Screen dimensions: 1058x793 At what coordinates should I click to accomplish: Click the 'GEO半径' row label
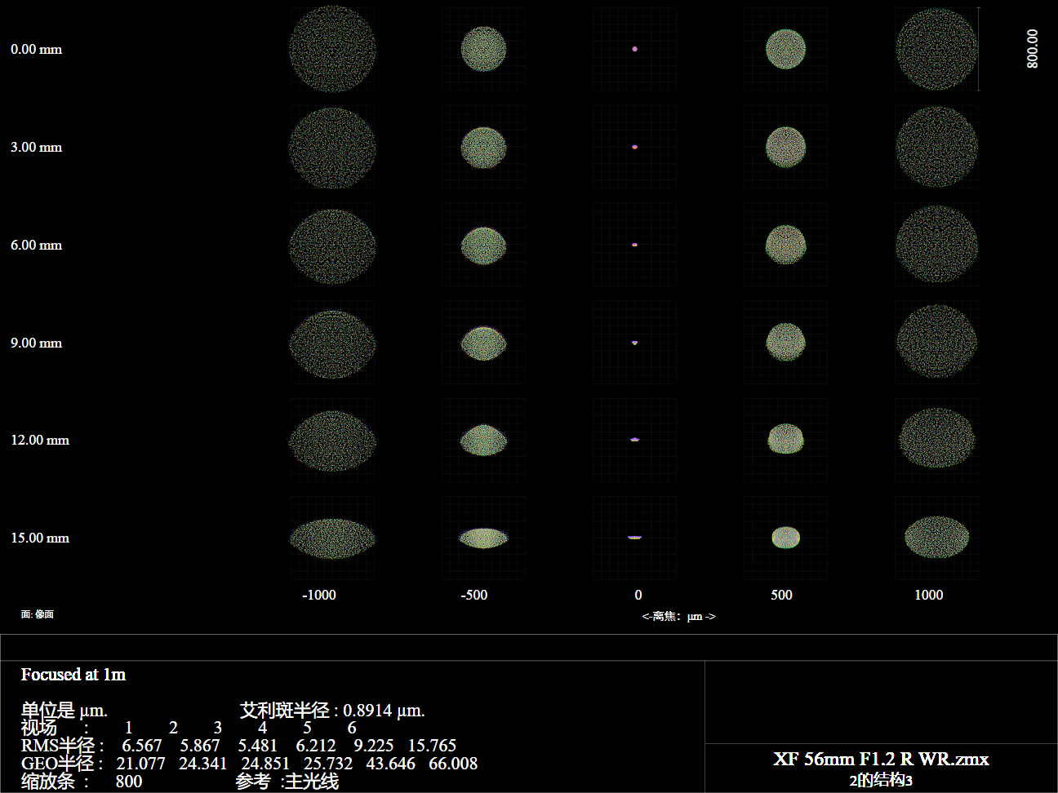[58, 764]
